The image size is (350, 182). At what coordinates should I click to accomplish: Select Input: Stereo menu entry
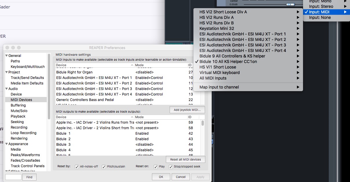(x=326, y=6)
